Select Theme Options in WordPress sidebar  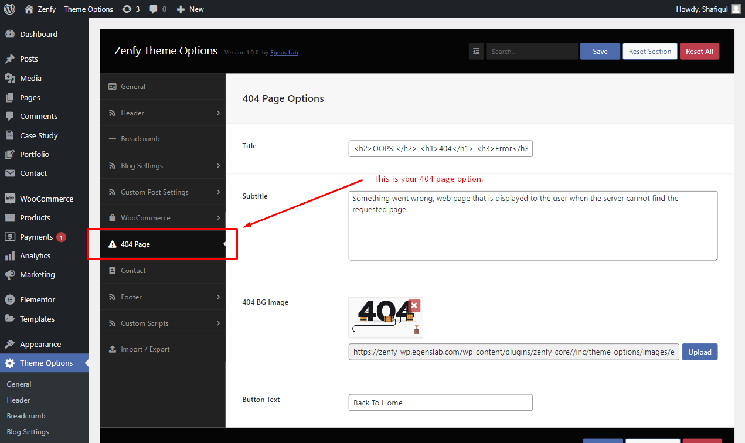(45, 363)
